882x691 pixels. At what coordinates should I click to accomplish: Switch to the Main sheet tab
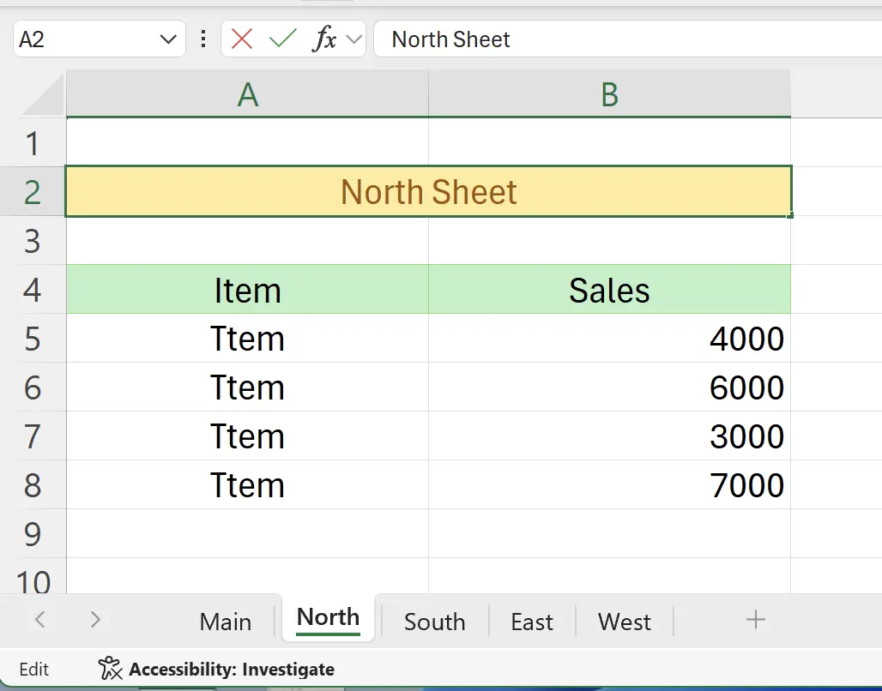[226, 622]
